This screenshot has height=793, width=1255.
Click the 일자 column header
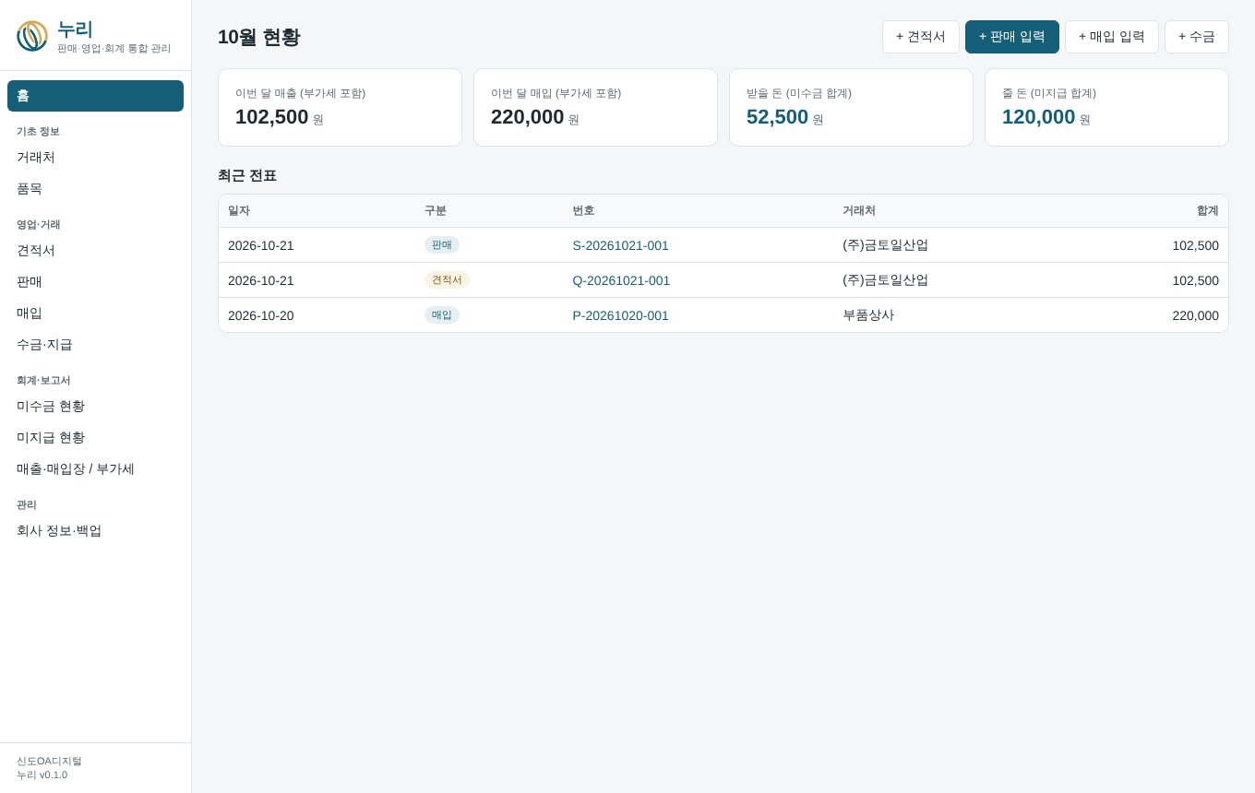239,210
